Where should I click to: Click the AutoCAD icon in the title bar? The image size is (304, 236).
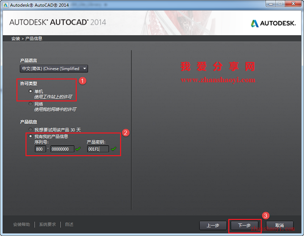click(x=6, y=5)
